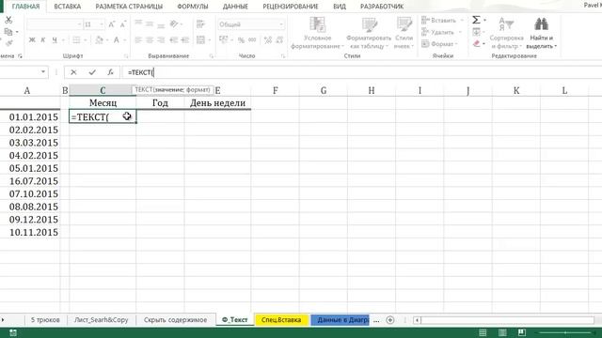Open Сортировка и фильтр menu
The width and height of the screenshot is (602, 338).
click(x=506, y=34)
